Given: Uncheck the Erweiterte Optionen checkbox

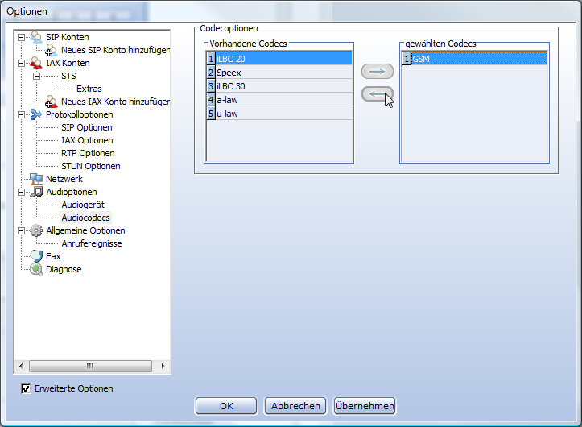Looking at the screenshot, I should [27, 388].
